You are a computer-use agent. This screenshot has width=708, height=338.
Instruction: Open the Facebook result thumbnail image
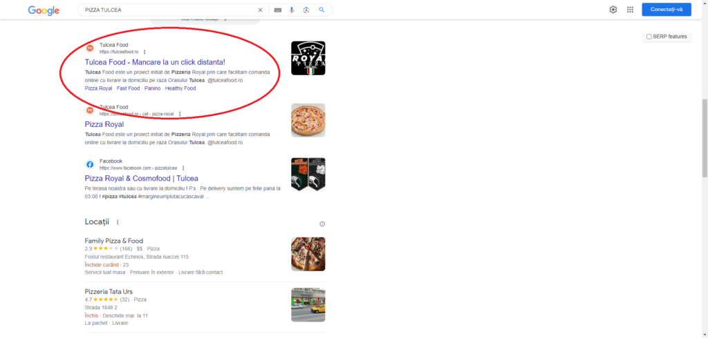308,175
